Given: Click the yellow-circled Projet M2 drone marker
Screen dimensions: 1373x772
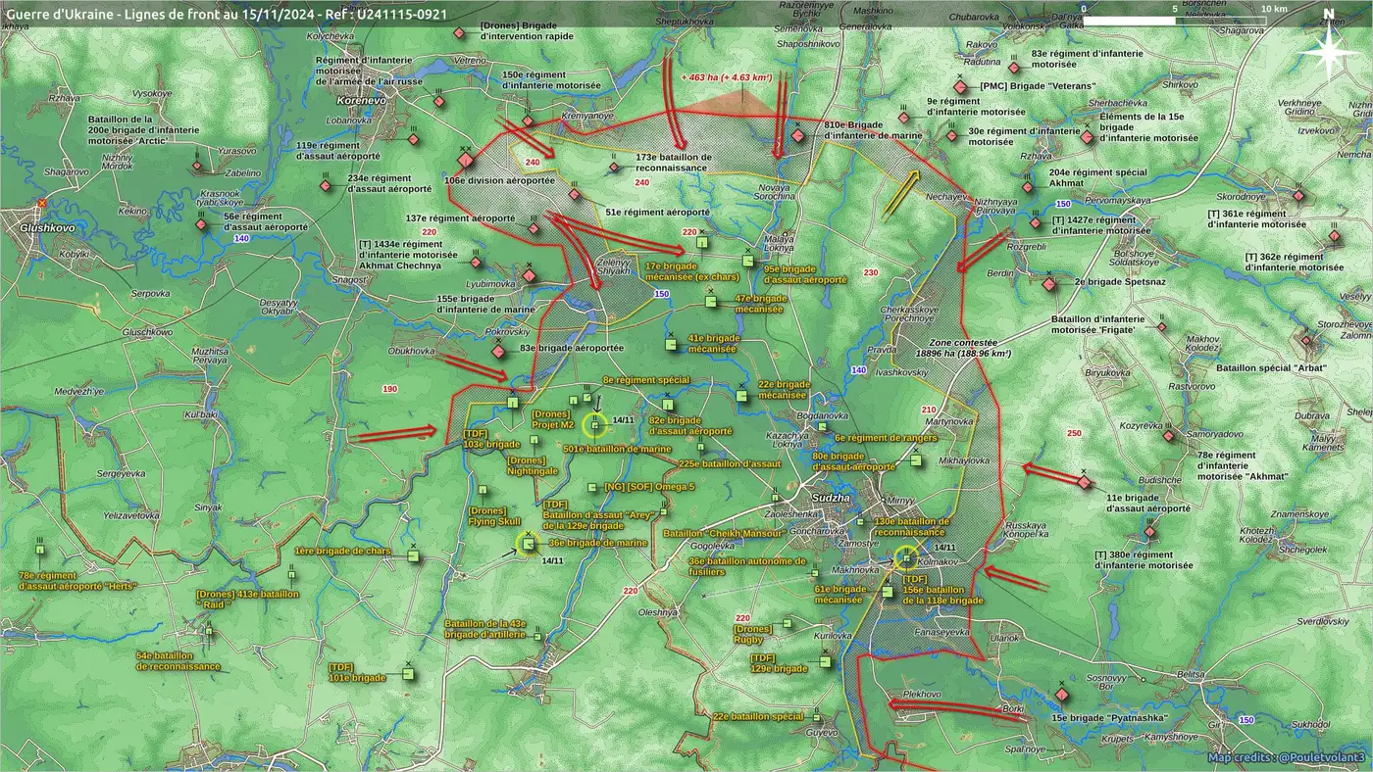Looking at the screenshot, I should coord(595,425).
